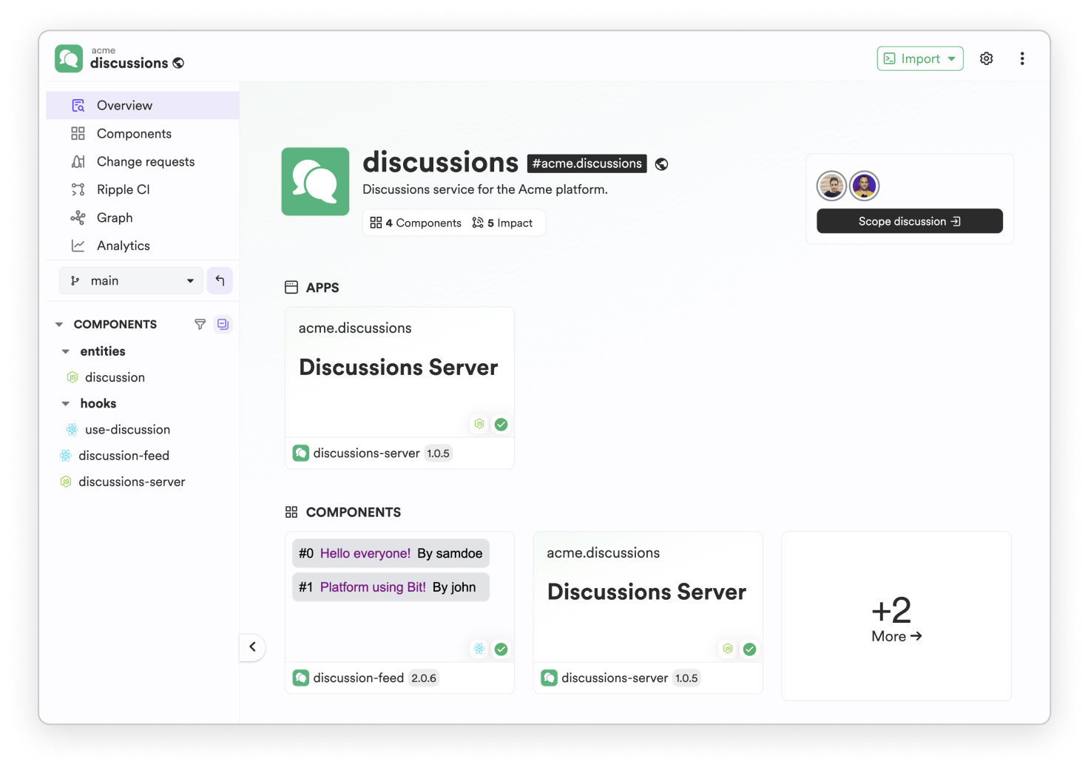
Task: Open Change requests in the sidebar
Action: coord(143,161)
